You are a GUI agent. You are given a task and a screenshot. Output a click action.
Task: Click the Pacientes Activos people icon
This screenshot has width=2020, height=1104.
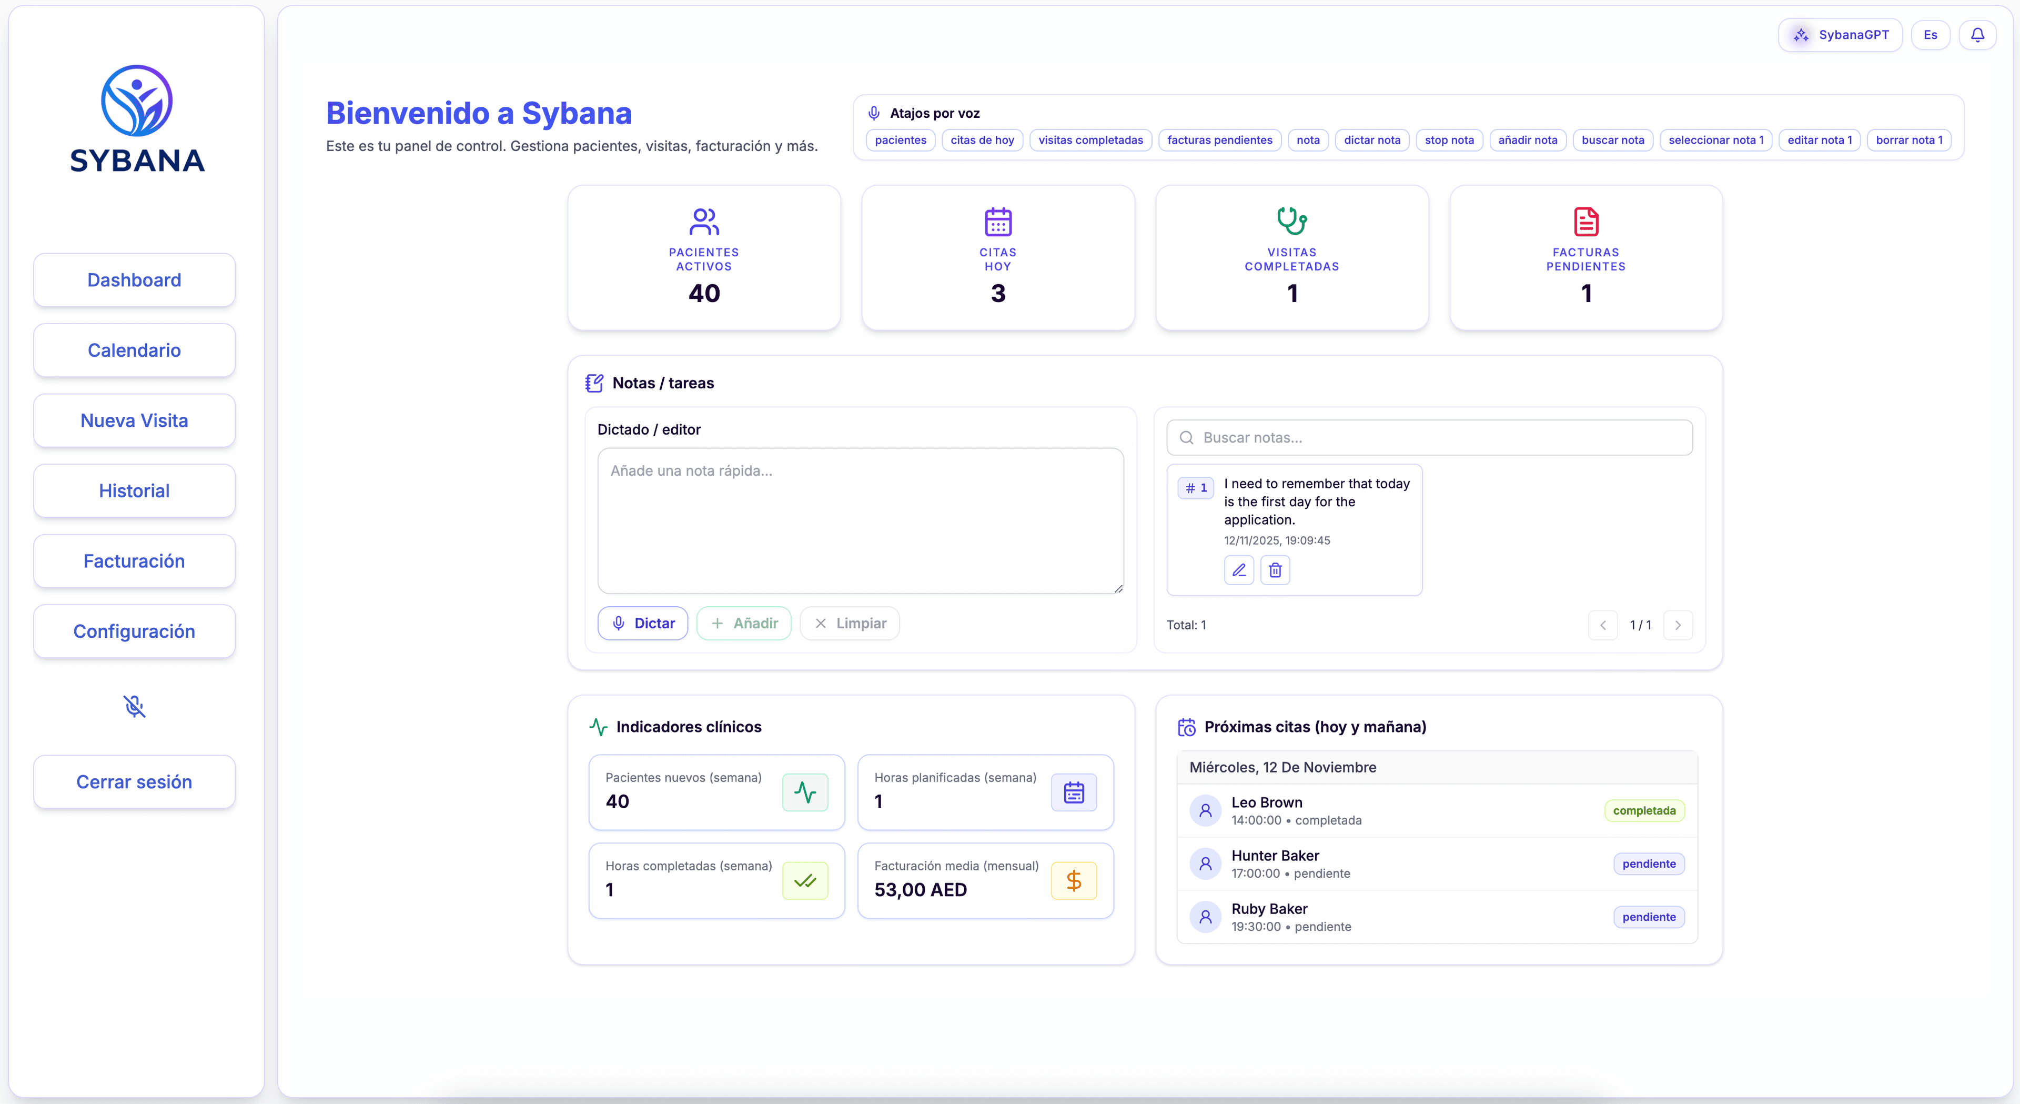(703, 221)
